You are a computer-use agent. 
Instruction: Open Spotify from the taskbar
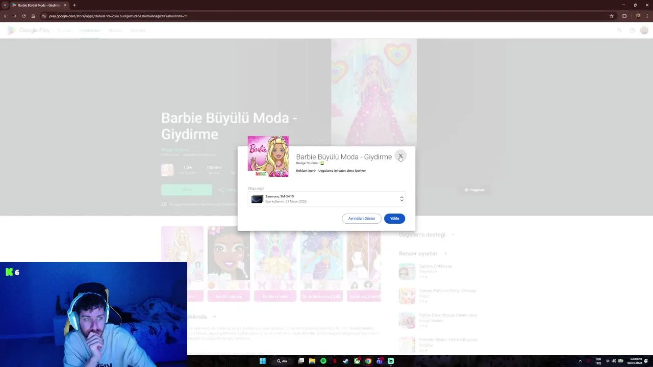pos(323,361)
